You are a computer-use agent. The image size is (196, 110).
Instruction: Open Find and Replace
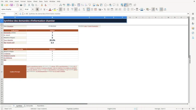coord(60,5)
